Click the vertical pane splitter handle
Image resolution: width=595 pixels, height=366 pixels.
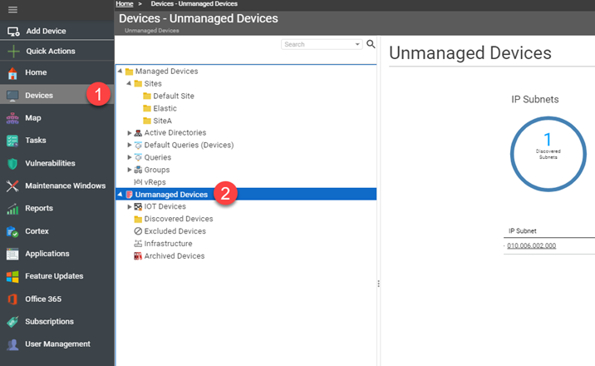pyautogui.click(x=378, y=284)
